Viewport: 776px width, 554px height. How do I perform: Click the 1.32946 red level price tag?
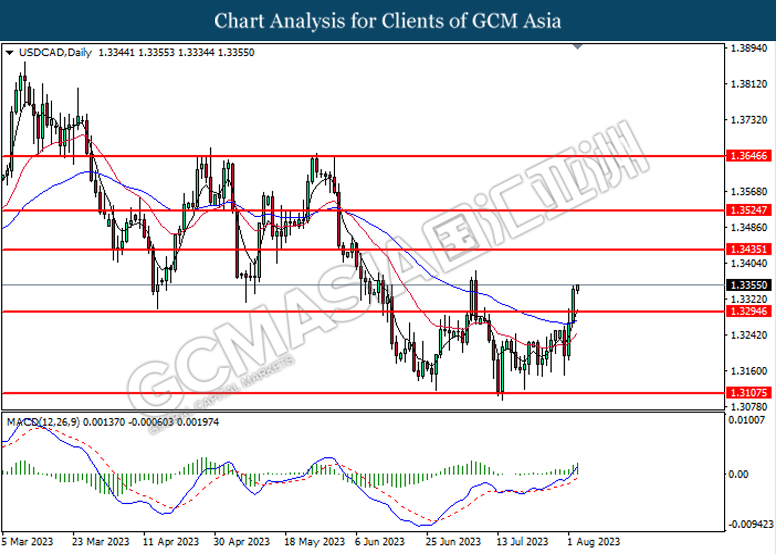click(749, 311)
